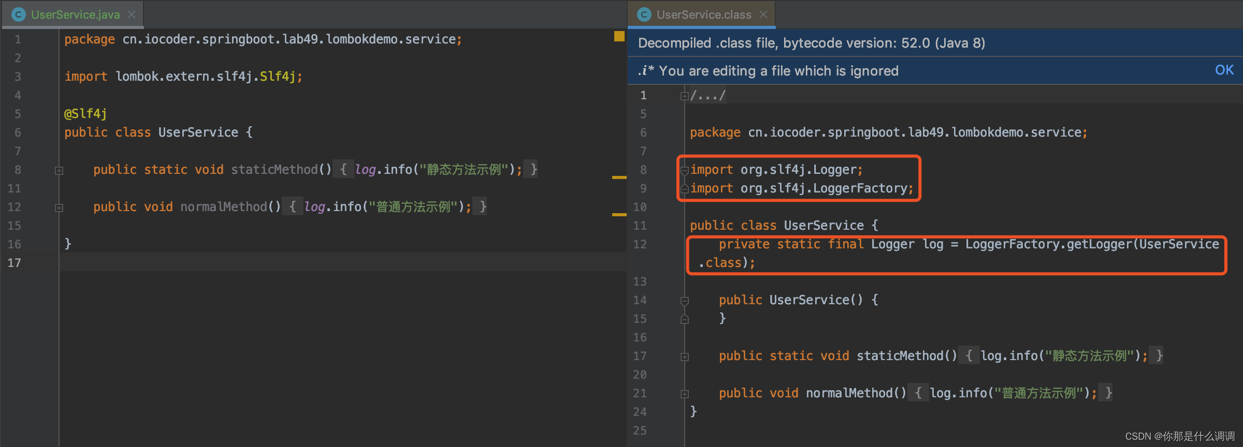Image resolution: width=1243 pixels, height=447 pixels.
Task: Click the fold end marker on constructor closing brace
Action: point(684,319)
